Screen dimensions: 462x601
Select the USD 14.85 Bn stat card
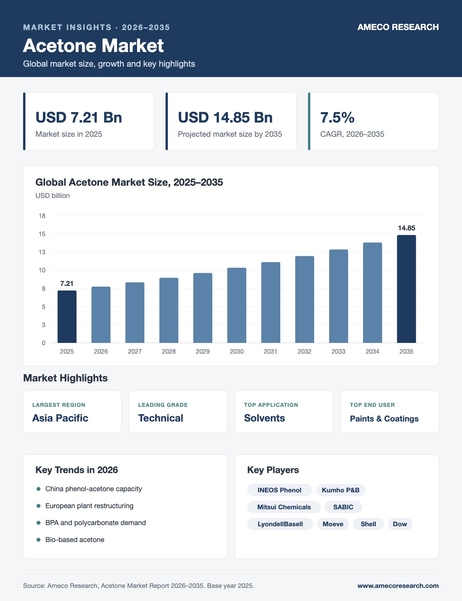231,121
